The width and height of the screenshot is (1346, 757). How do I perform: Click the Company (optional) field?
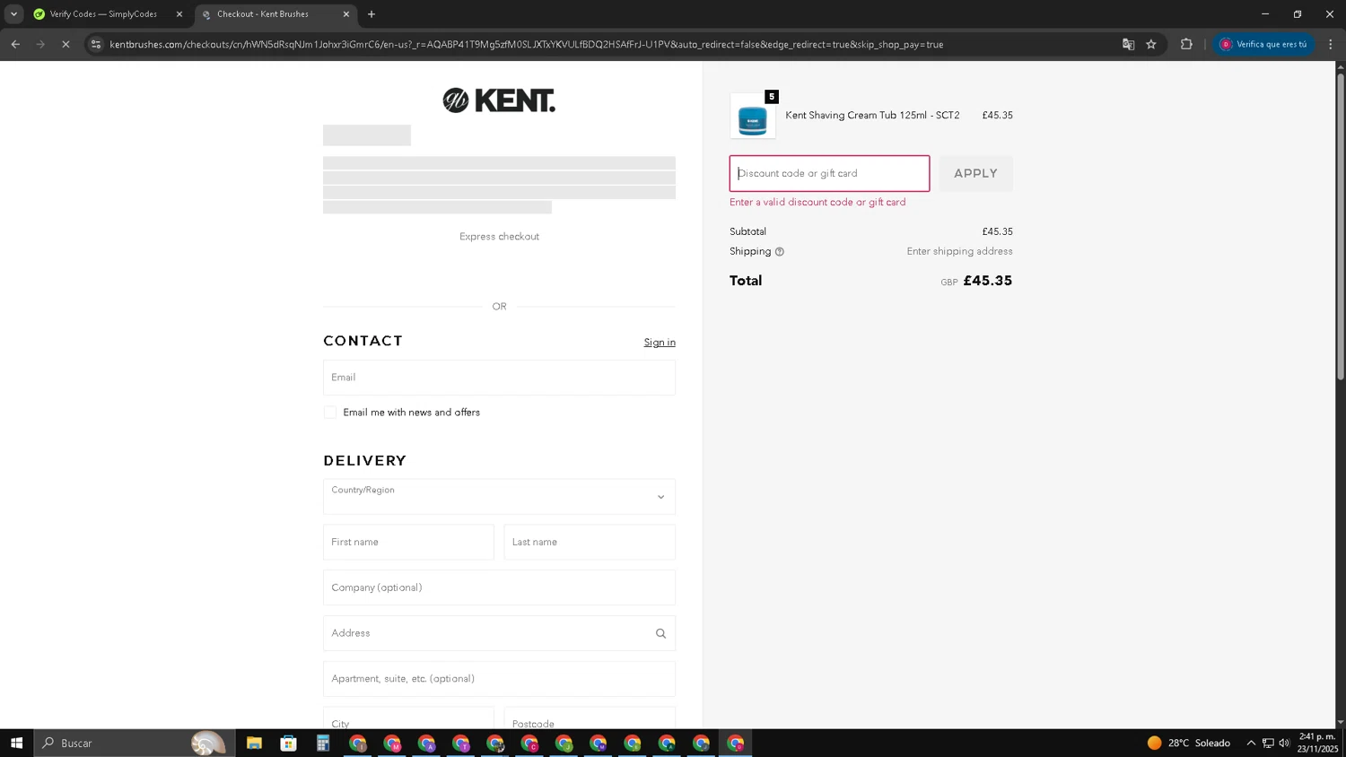(x=499, y=587)
